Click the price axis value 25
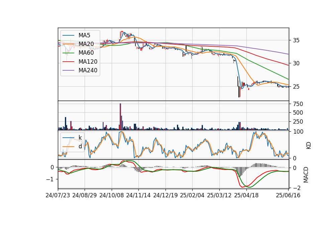Screen dimensions: 321x230 (296, 87)
